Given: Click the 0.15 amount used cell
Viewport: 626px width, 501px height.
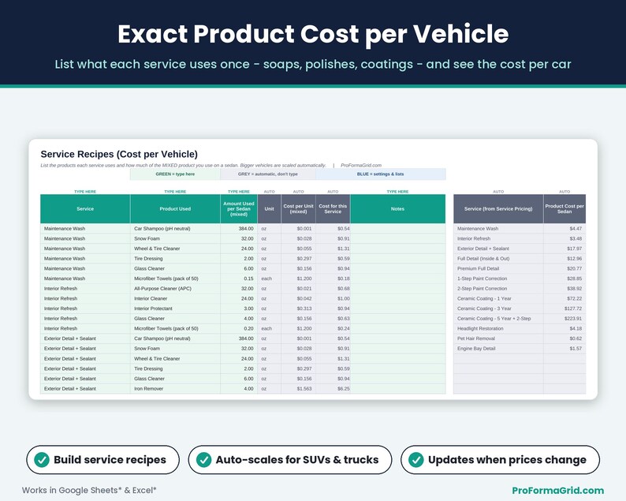Looking at the screenshot, I should (239, 279).
